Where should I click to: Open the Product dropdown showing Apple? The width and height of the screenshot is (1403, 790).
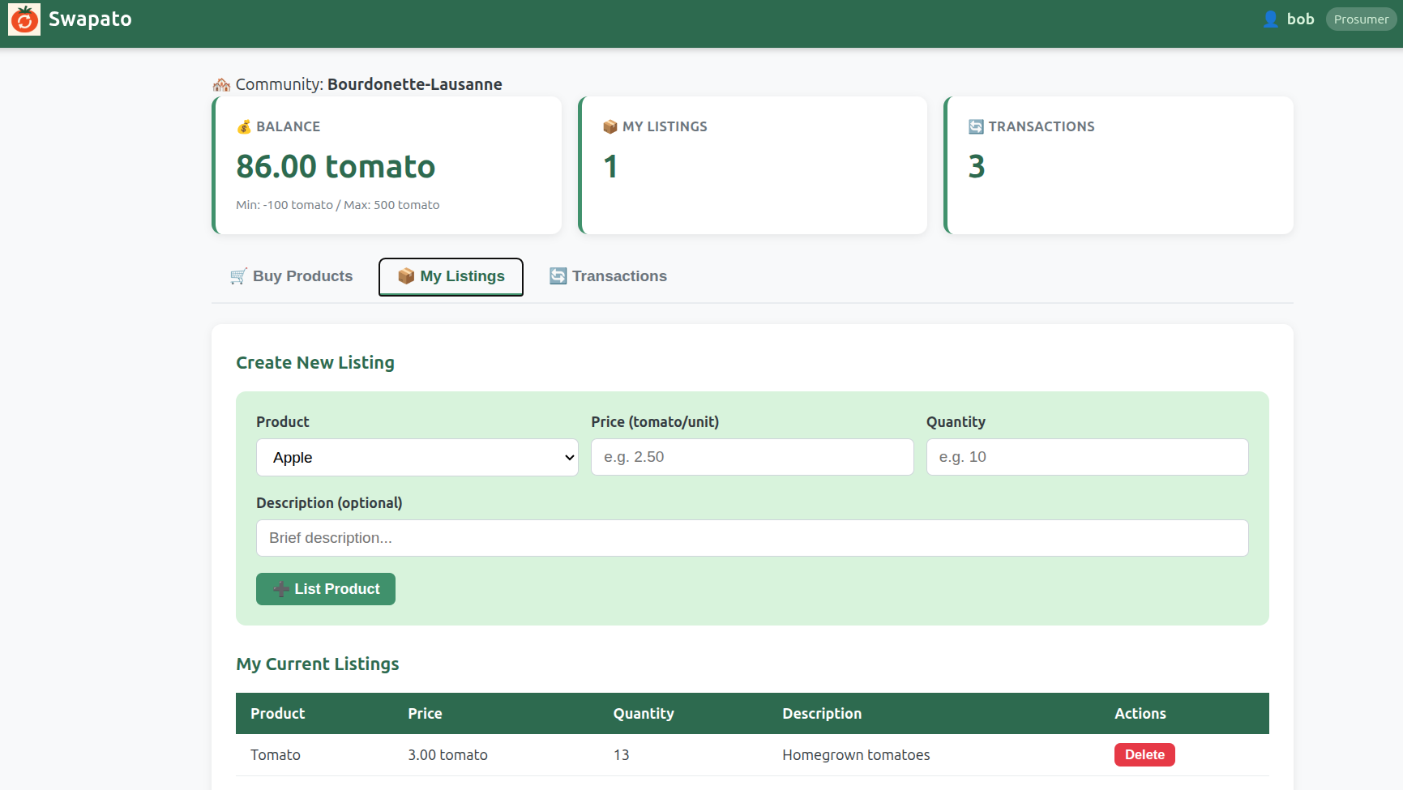tap(417, 458)
